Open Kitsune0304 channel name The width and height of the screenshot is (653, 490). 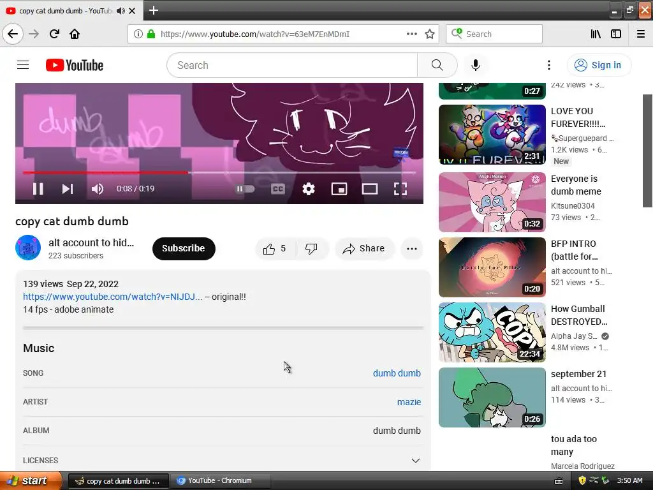[573, 206]
